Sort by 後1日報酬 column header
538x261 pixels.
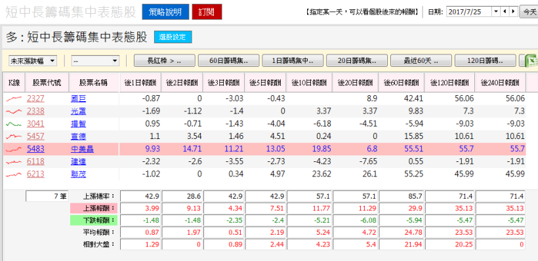point(140,83)
